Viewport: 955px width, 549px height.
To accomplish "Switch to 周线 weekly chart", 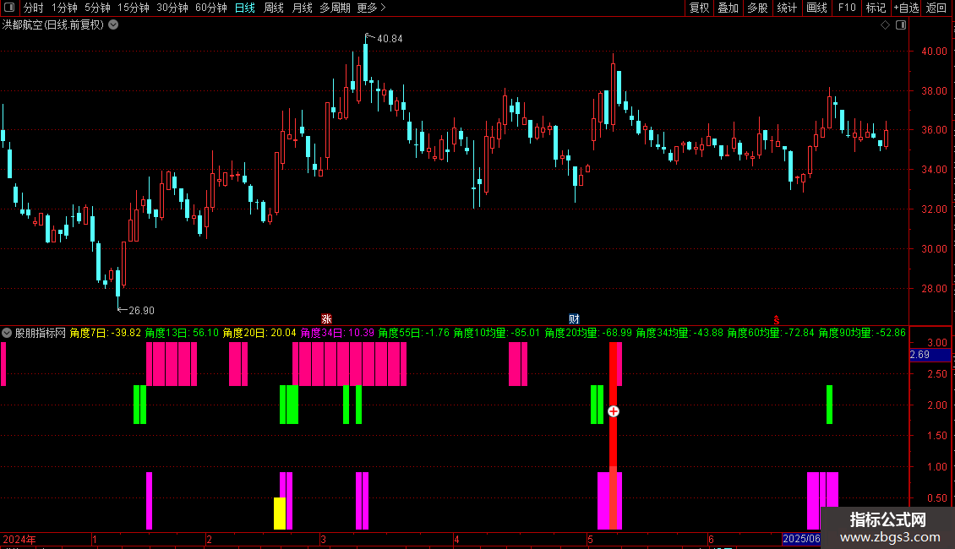I will pos(274,8).
